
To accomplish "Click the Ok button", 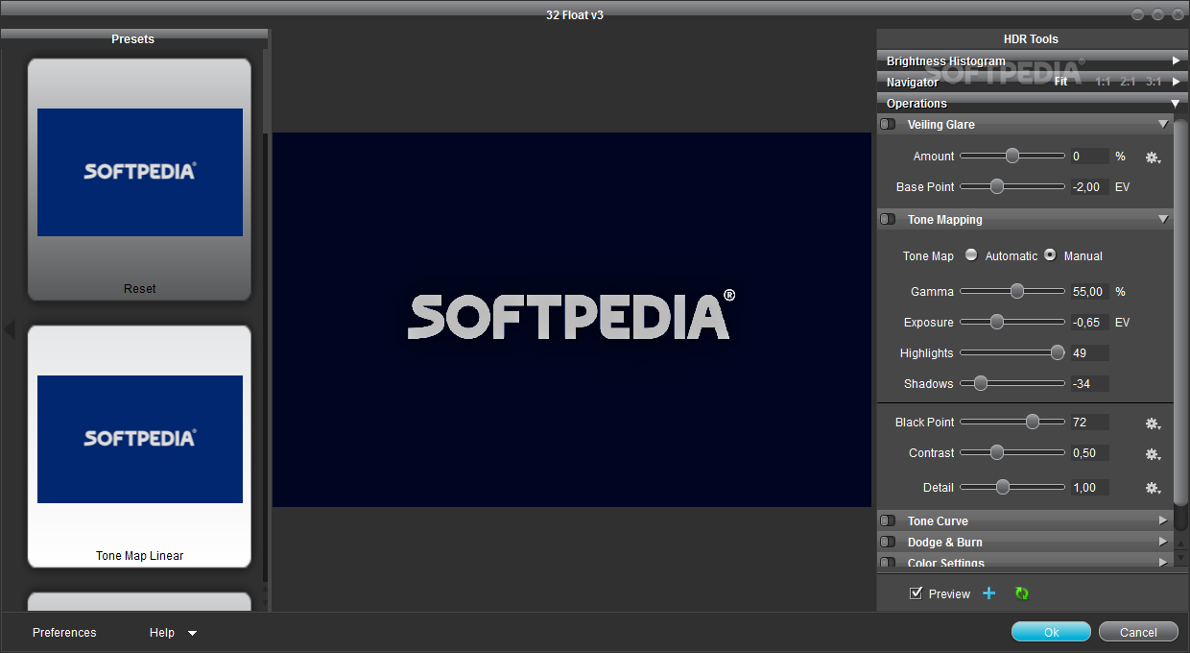I will [1051, 632].
